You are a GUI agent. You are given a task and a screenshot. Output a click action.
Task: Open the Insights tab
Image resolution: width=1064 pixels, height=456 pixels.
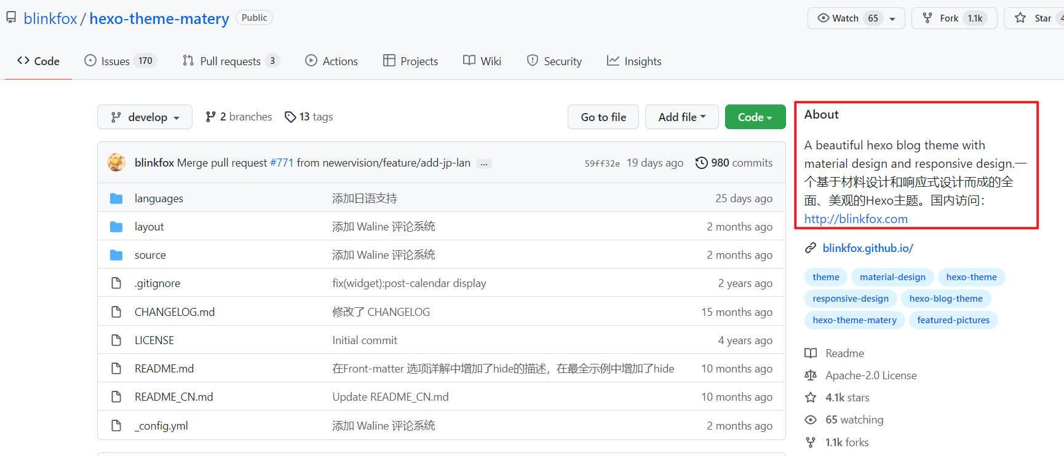(x=634, y=61)
